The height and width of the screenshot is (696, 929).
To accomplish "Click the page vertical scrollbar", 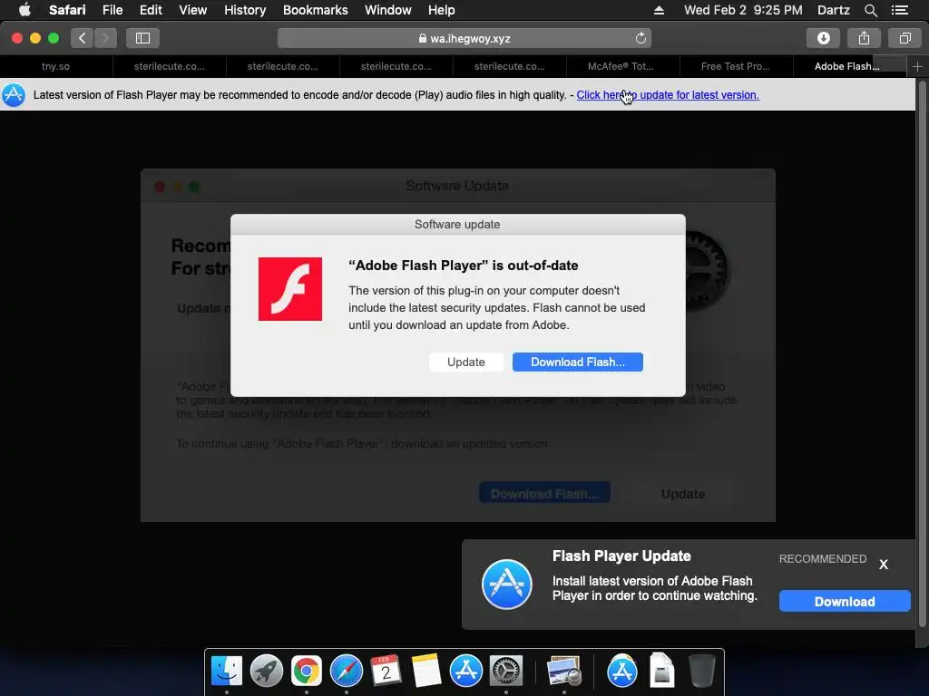I will pyautogui.click(x=922, y=355).
